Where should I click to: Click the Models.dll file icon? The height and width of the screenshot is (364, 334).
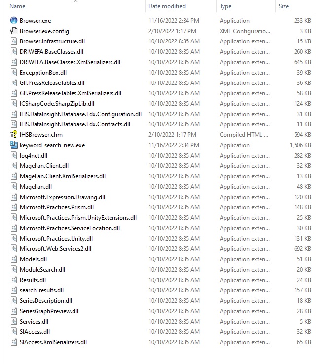[14, 259]
